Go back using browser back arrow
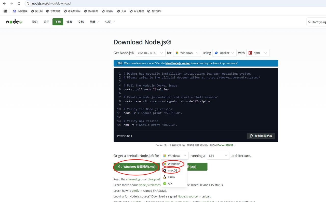Screen dimensions: 326x202 coord(4,4)
